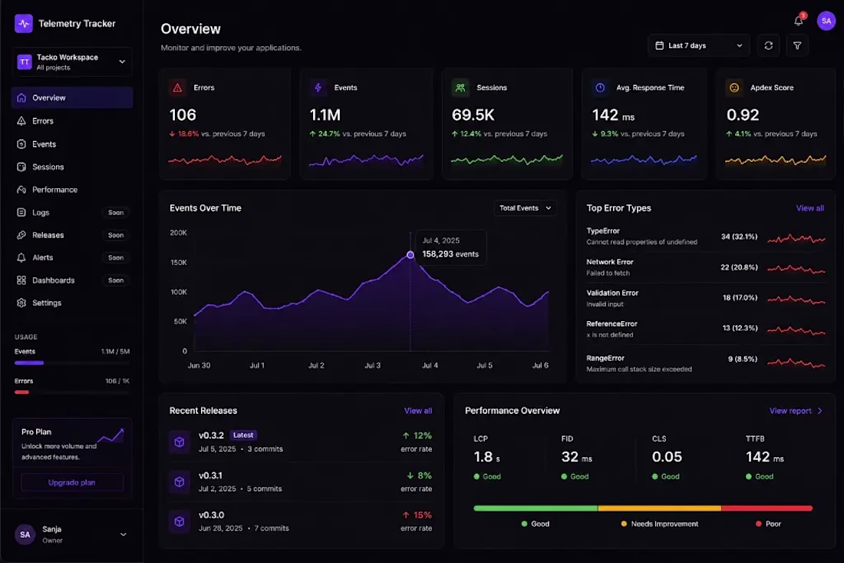Click the Events card lightning icon

318,88
